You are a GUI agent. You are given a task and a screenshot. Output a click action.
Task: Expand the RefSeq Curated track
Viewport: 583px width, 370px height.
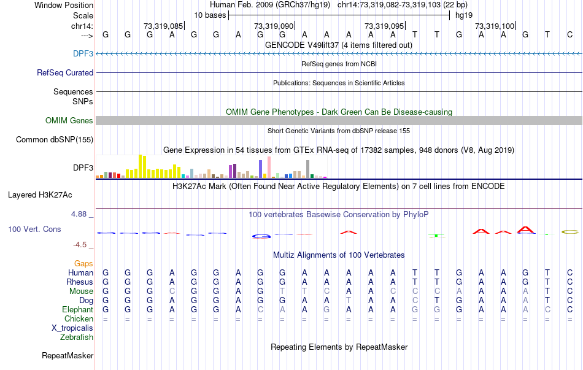(x=65, y=72)
